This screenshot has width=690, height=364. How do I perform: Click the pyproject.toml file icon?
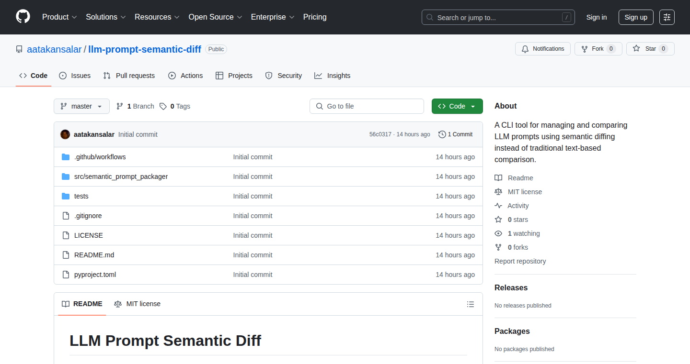66,275
